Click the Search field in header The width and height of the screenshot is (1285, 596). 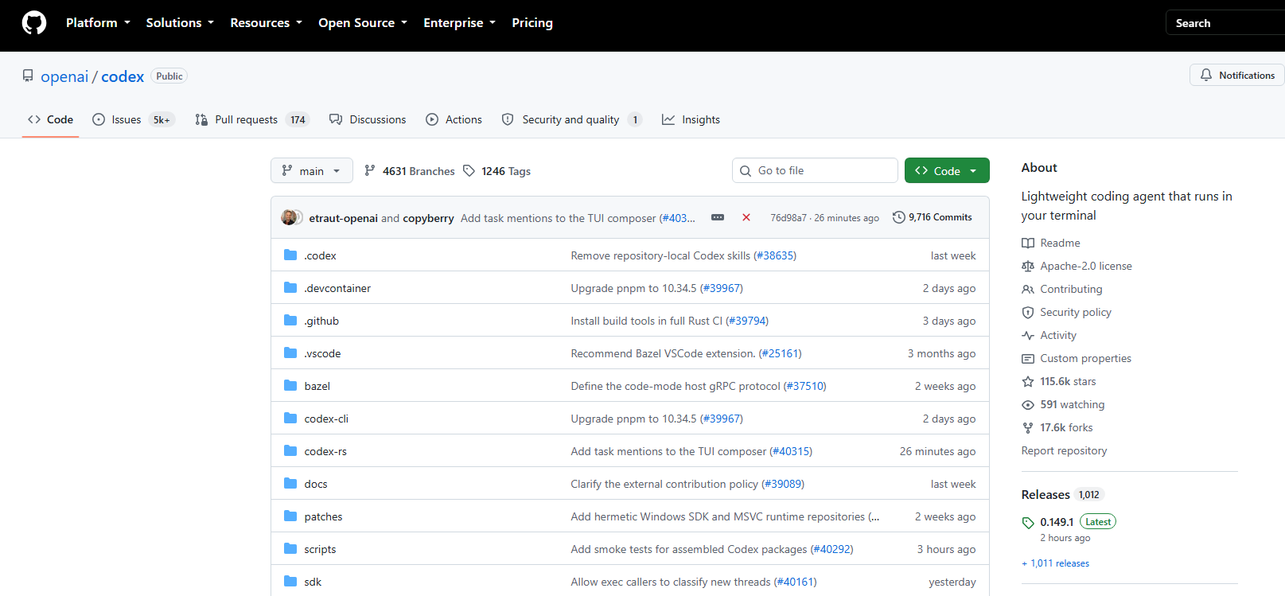[x=1225, y=23]
